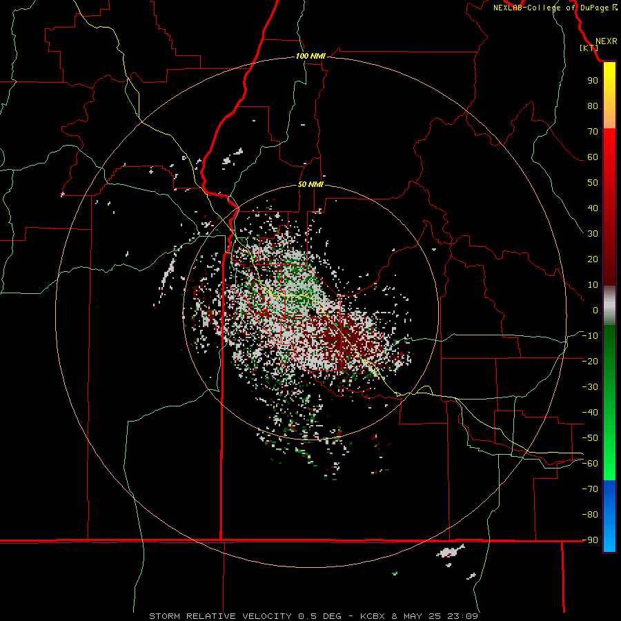
Task: Click the "-90" scale value
Action: tap(590, 540)
